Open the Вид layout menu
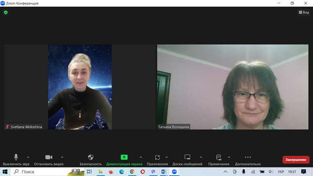Viewport: 313px width, 176px height. click(304, 13)
